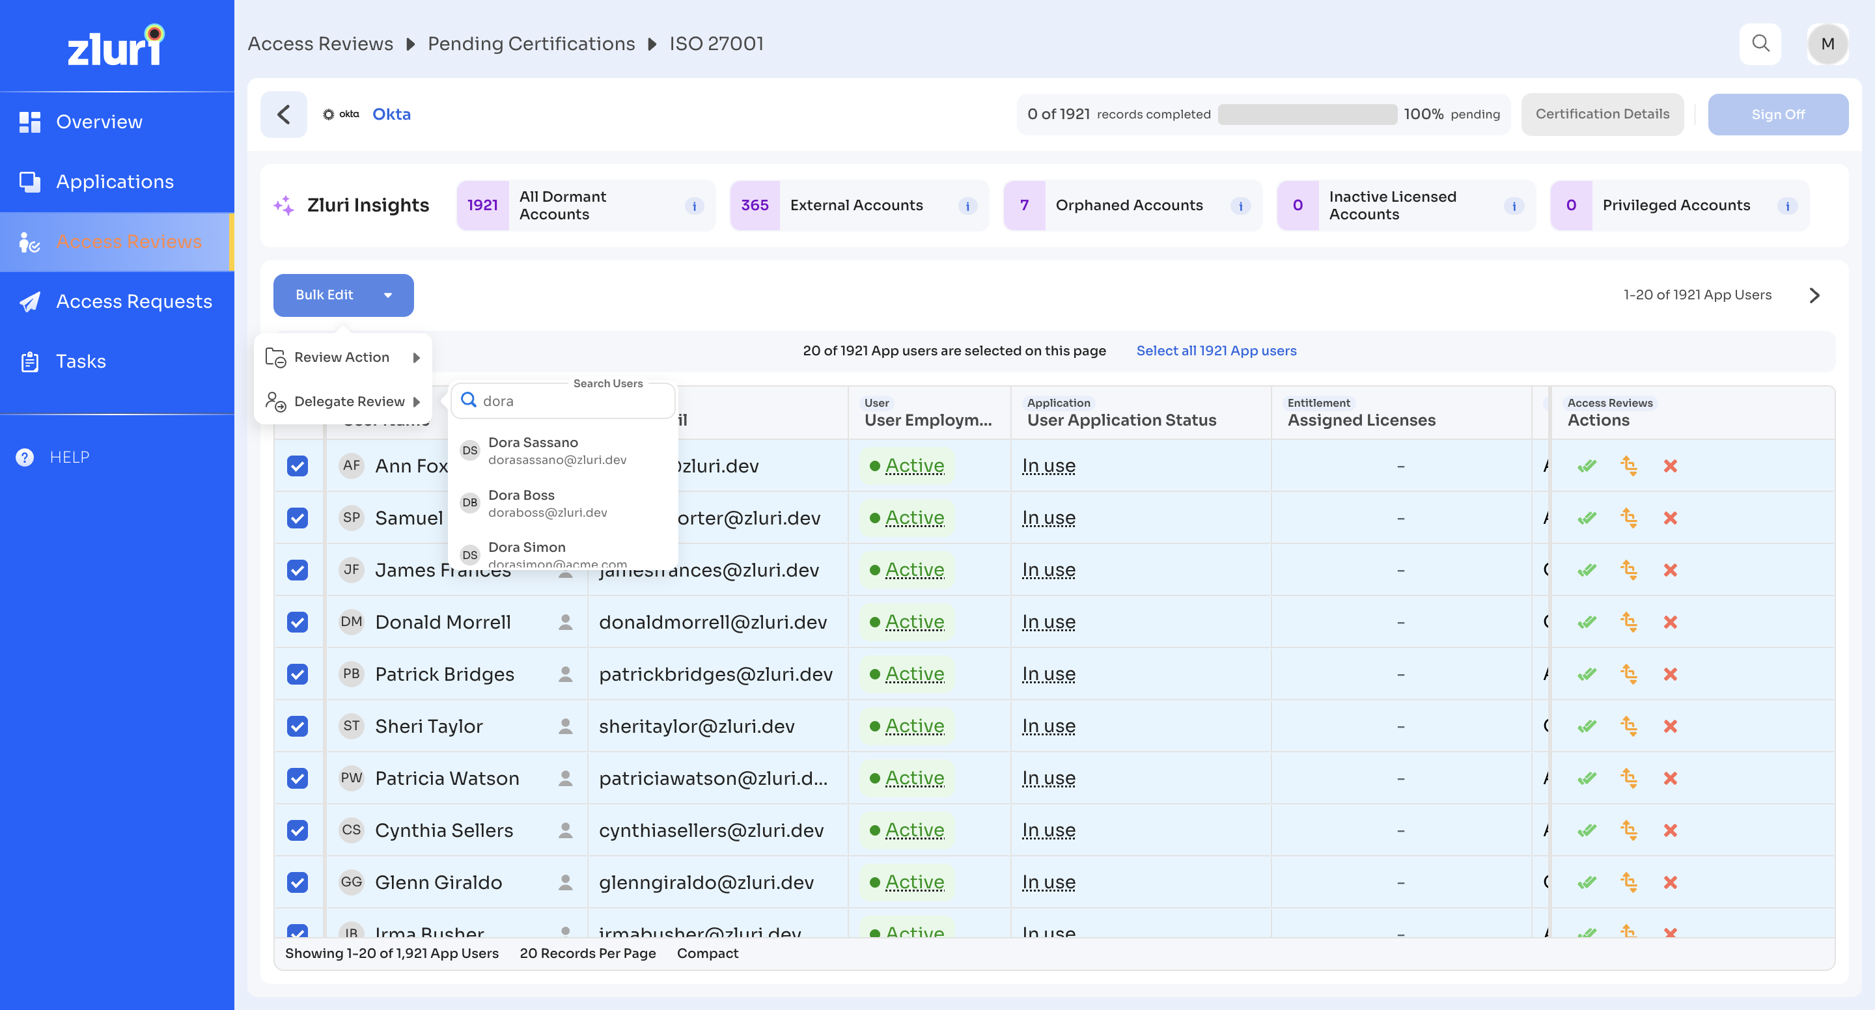Uncheck the Cynthia Sellers row checkbox
The width and height of the screenshot is (1875, 1010).
coord(297,830)
